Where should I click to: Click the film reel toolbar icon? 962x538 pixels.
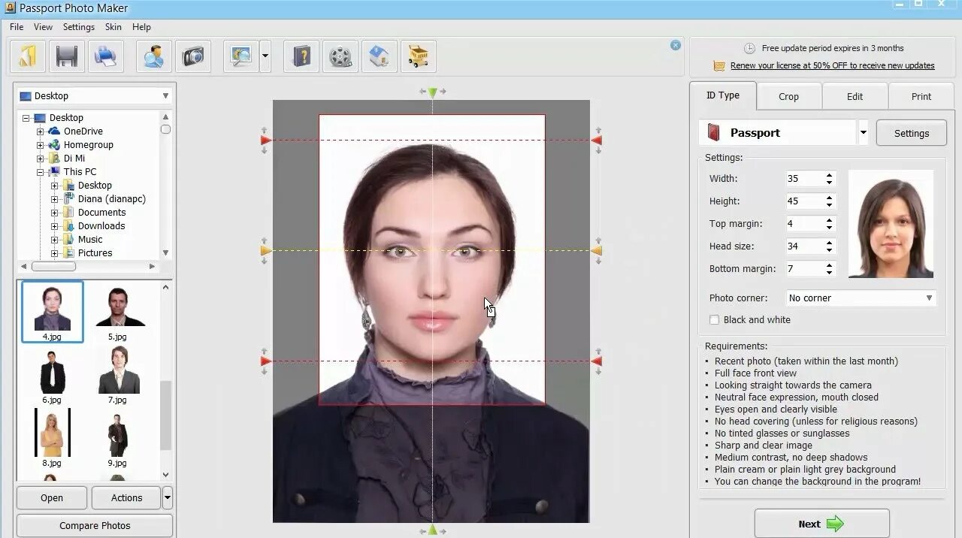pos(340,56)
